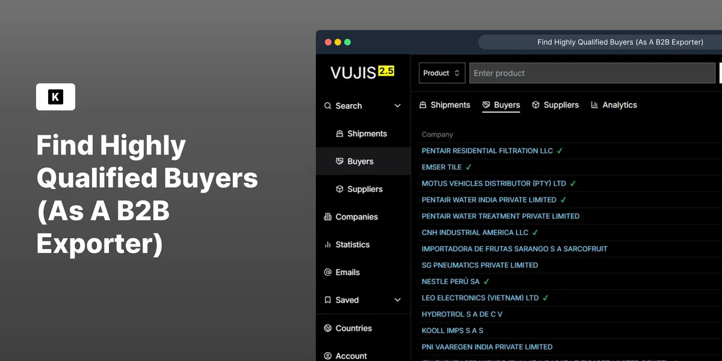Open Account in the sidebar

(x=351, y=356)
